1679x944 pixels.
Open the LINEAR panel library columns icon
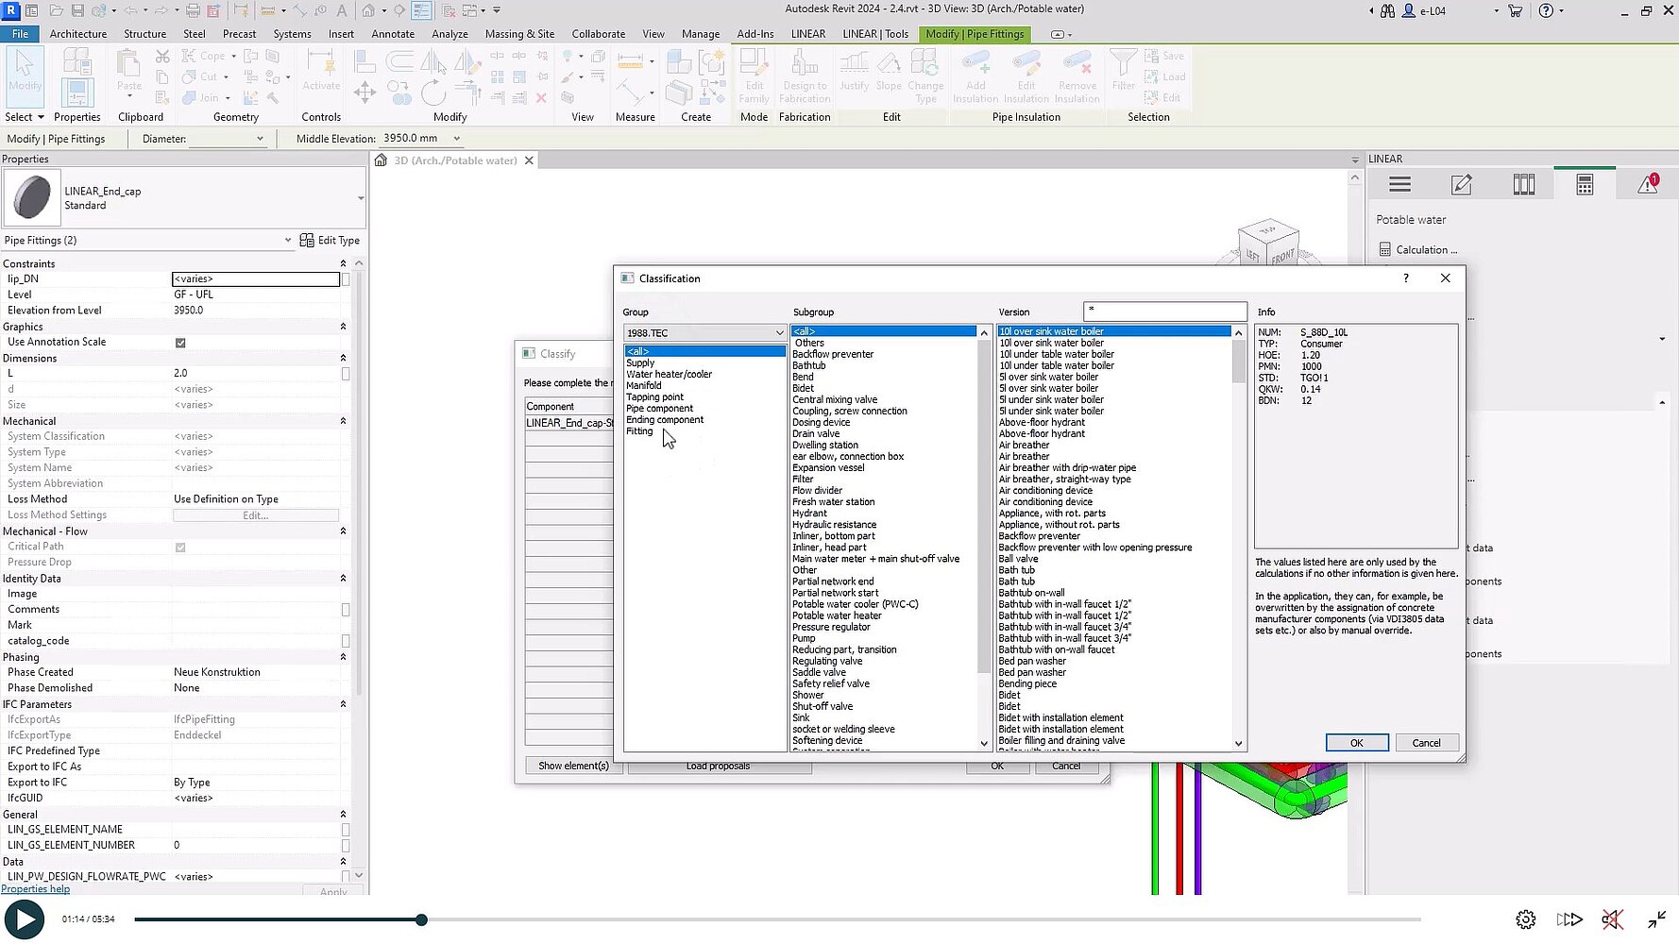pyautogui.click(x=1524, y=185)
